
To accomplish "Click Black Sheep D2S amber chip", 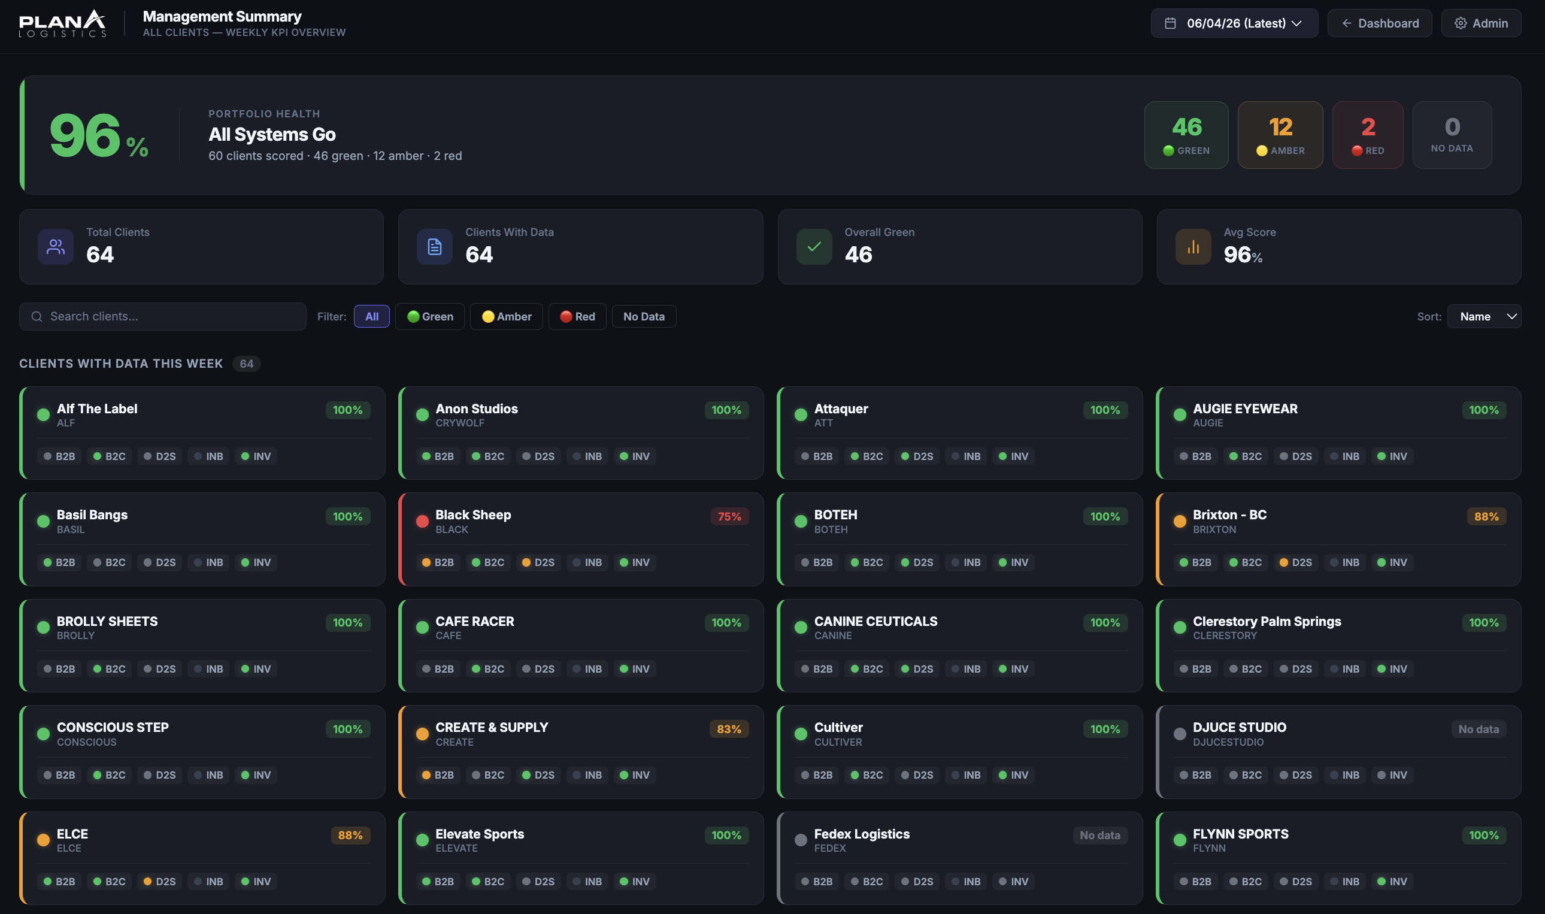I will 538,562.
